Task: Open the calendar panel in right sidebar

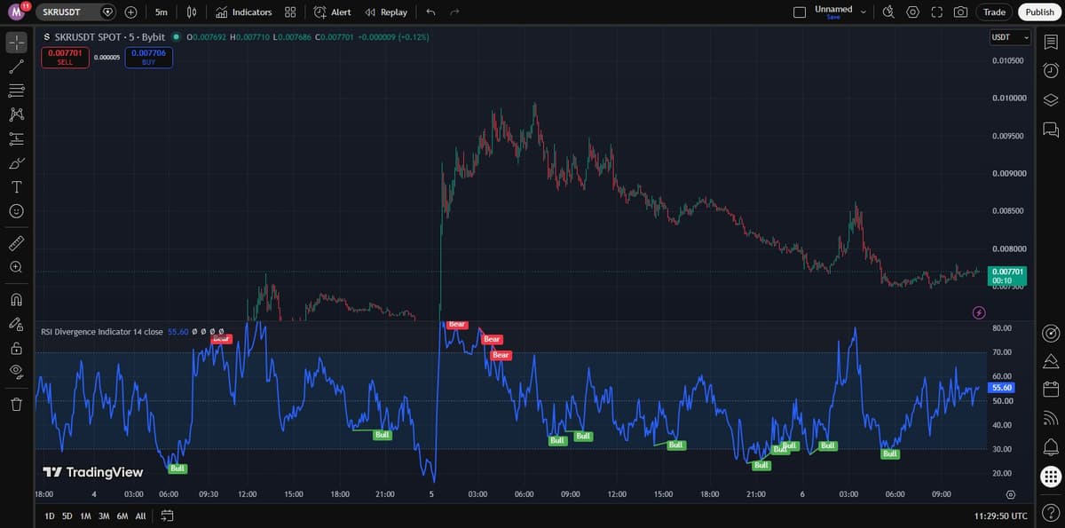Action: pos(1051,389)
